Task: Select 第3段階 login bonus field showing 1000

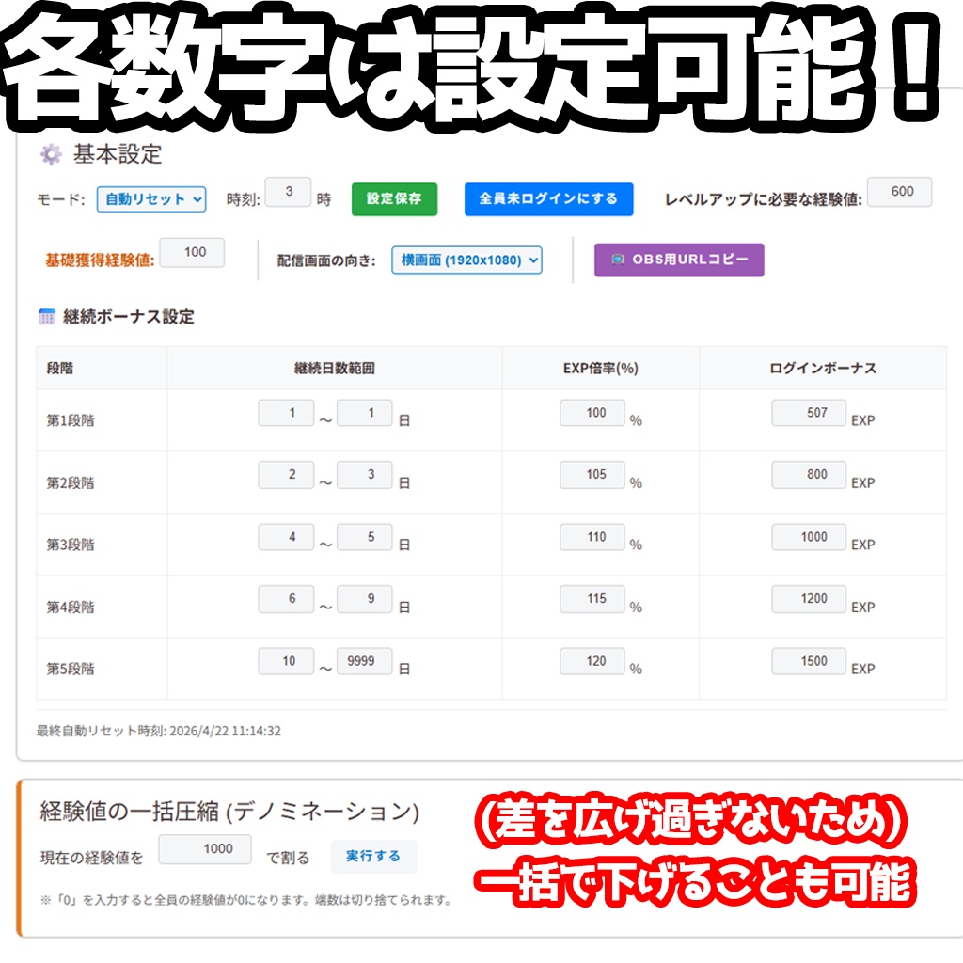Action: click(808, 536)
